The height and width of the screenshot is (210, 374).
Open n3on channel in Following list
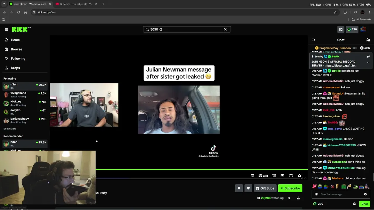coord(25,86)
